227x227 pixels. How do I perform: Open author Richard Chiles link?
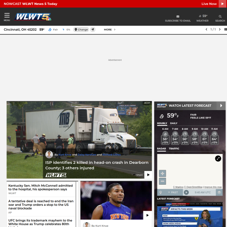(112, 155)
